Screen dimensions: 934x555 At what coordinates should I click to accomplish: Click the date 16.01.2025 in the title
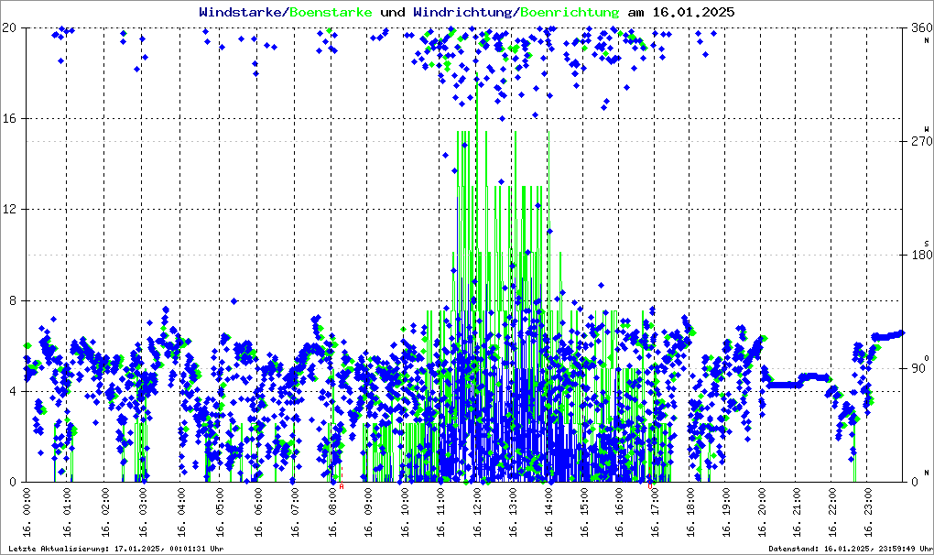pos(693,12)
